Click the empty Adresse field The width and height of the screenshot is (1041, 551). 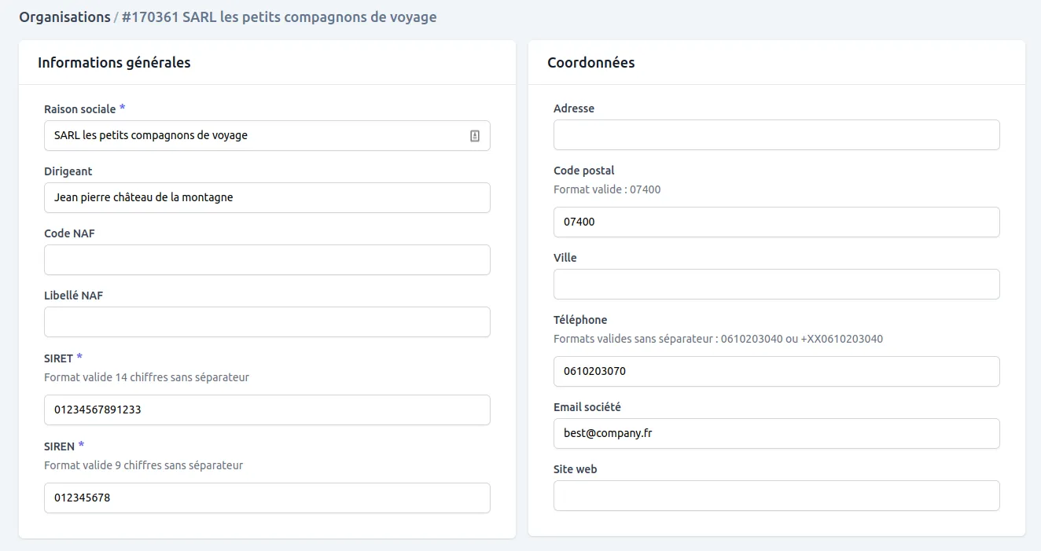coord(776,135)
